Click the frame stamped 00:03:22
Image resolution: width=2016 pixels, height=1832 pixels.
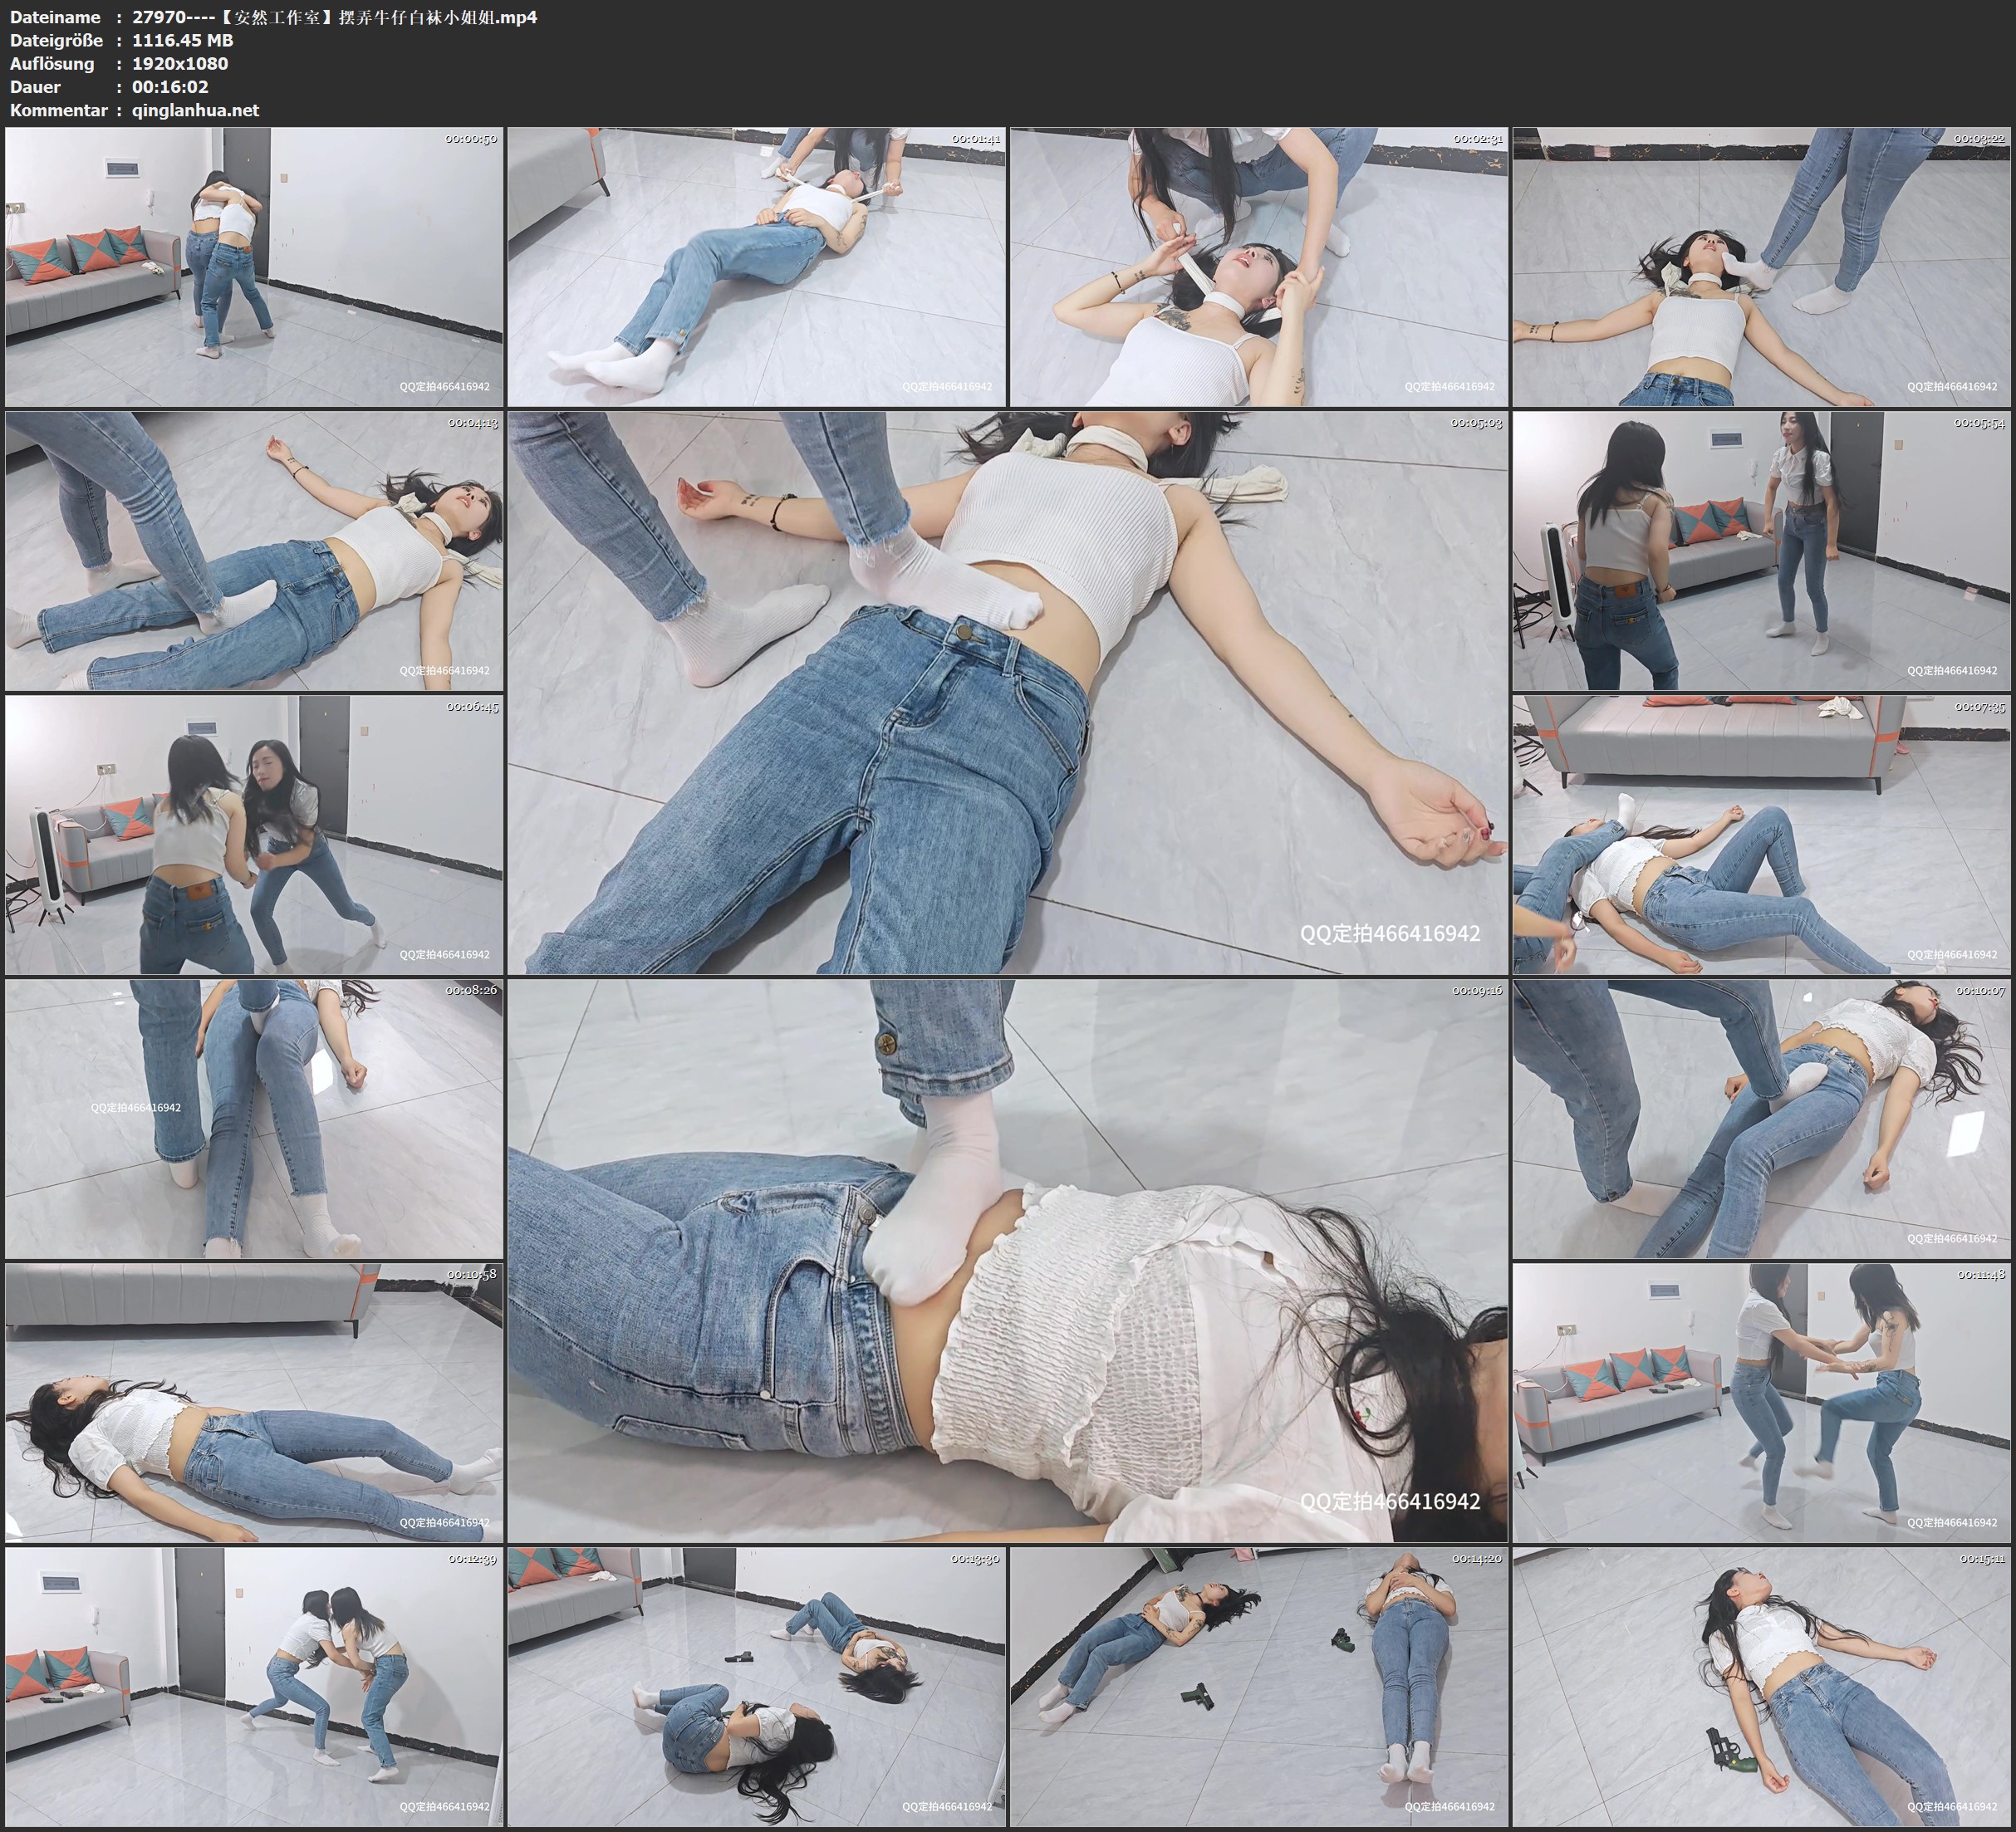[1760, 267]
